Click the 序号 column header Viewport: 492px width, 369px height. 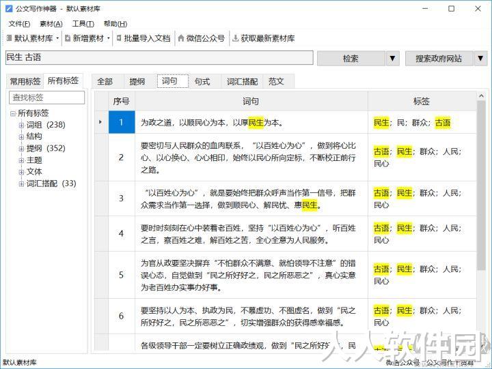[x=122, y=101]
